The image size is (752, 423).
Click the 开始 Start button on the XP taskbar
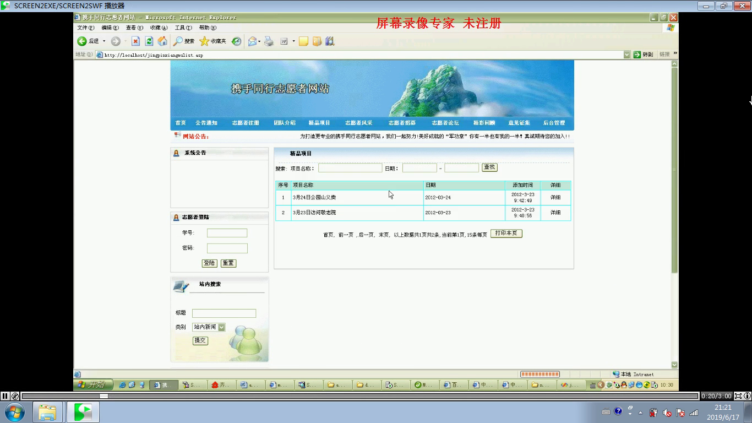pos(94,385)
